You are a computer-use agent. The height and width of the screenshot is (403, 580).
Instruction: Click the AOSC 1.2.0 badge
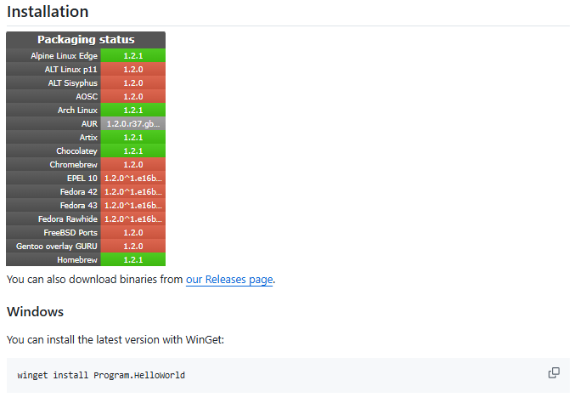(132, 96)
